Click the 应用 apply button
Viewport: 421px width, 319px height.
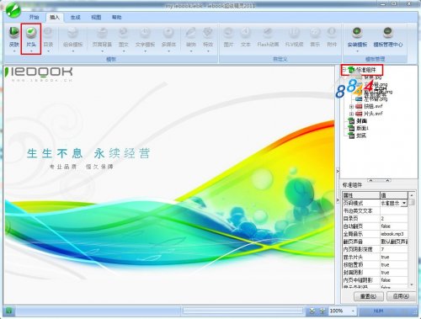(x=401, y=296)
